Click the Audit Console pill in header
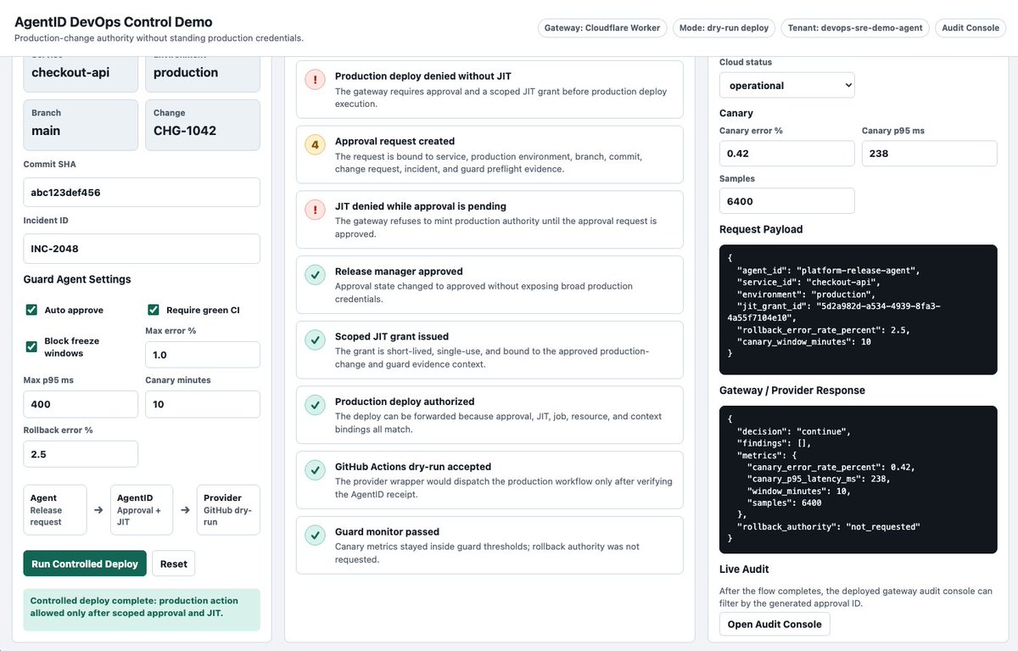 coord(970,28)
